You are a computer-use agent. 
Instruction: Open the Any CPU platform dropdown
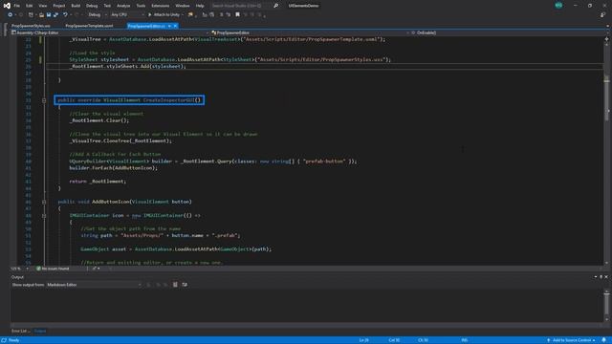[x=127, y=15]
